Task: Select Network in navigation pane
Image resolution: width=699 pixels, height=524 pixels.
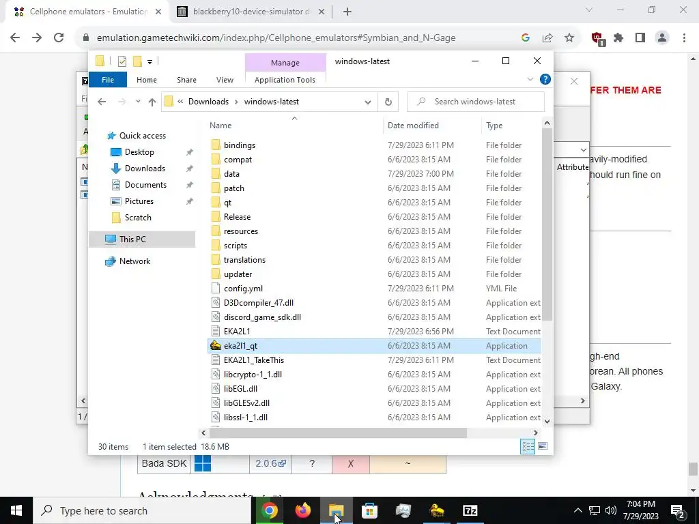Action: (134, 261)
